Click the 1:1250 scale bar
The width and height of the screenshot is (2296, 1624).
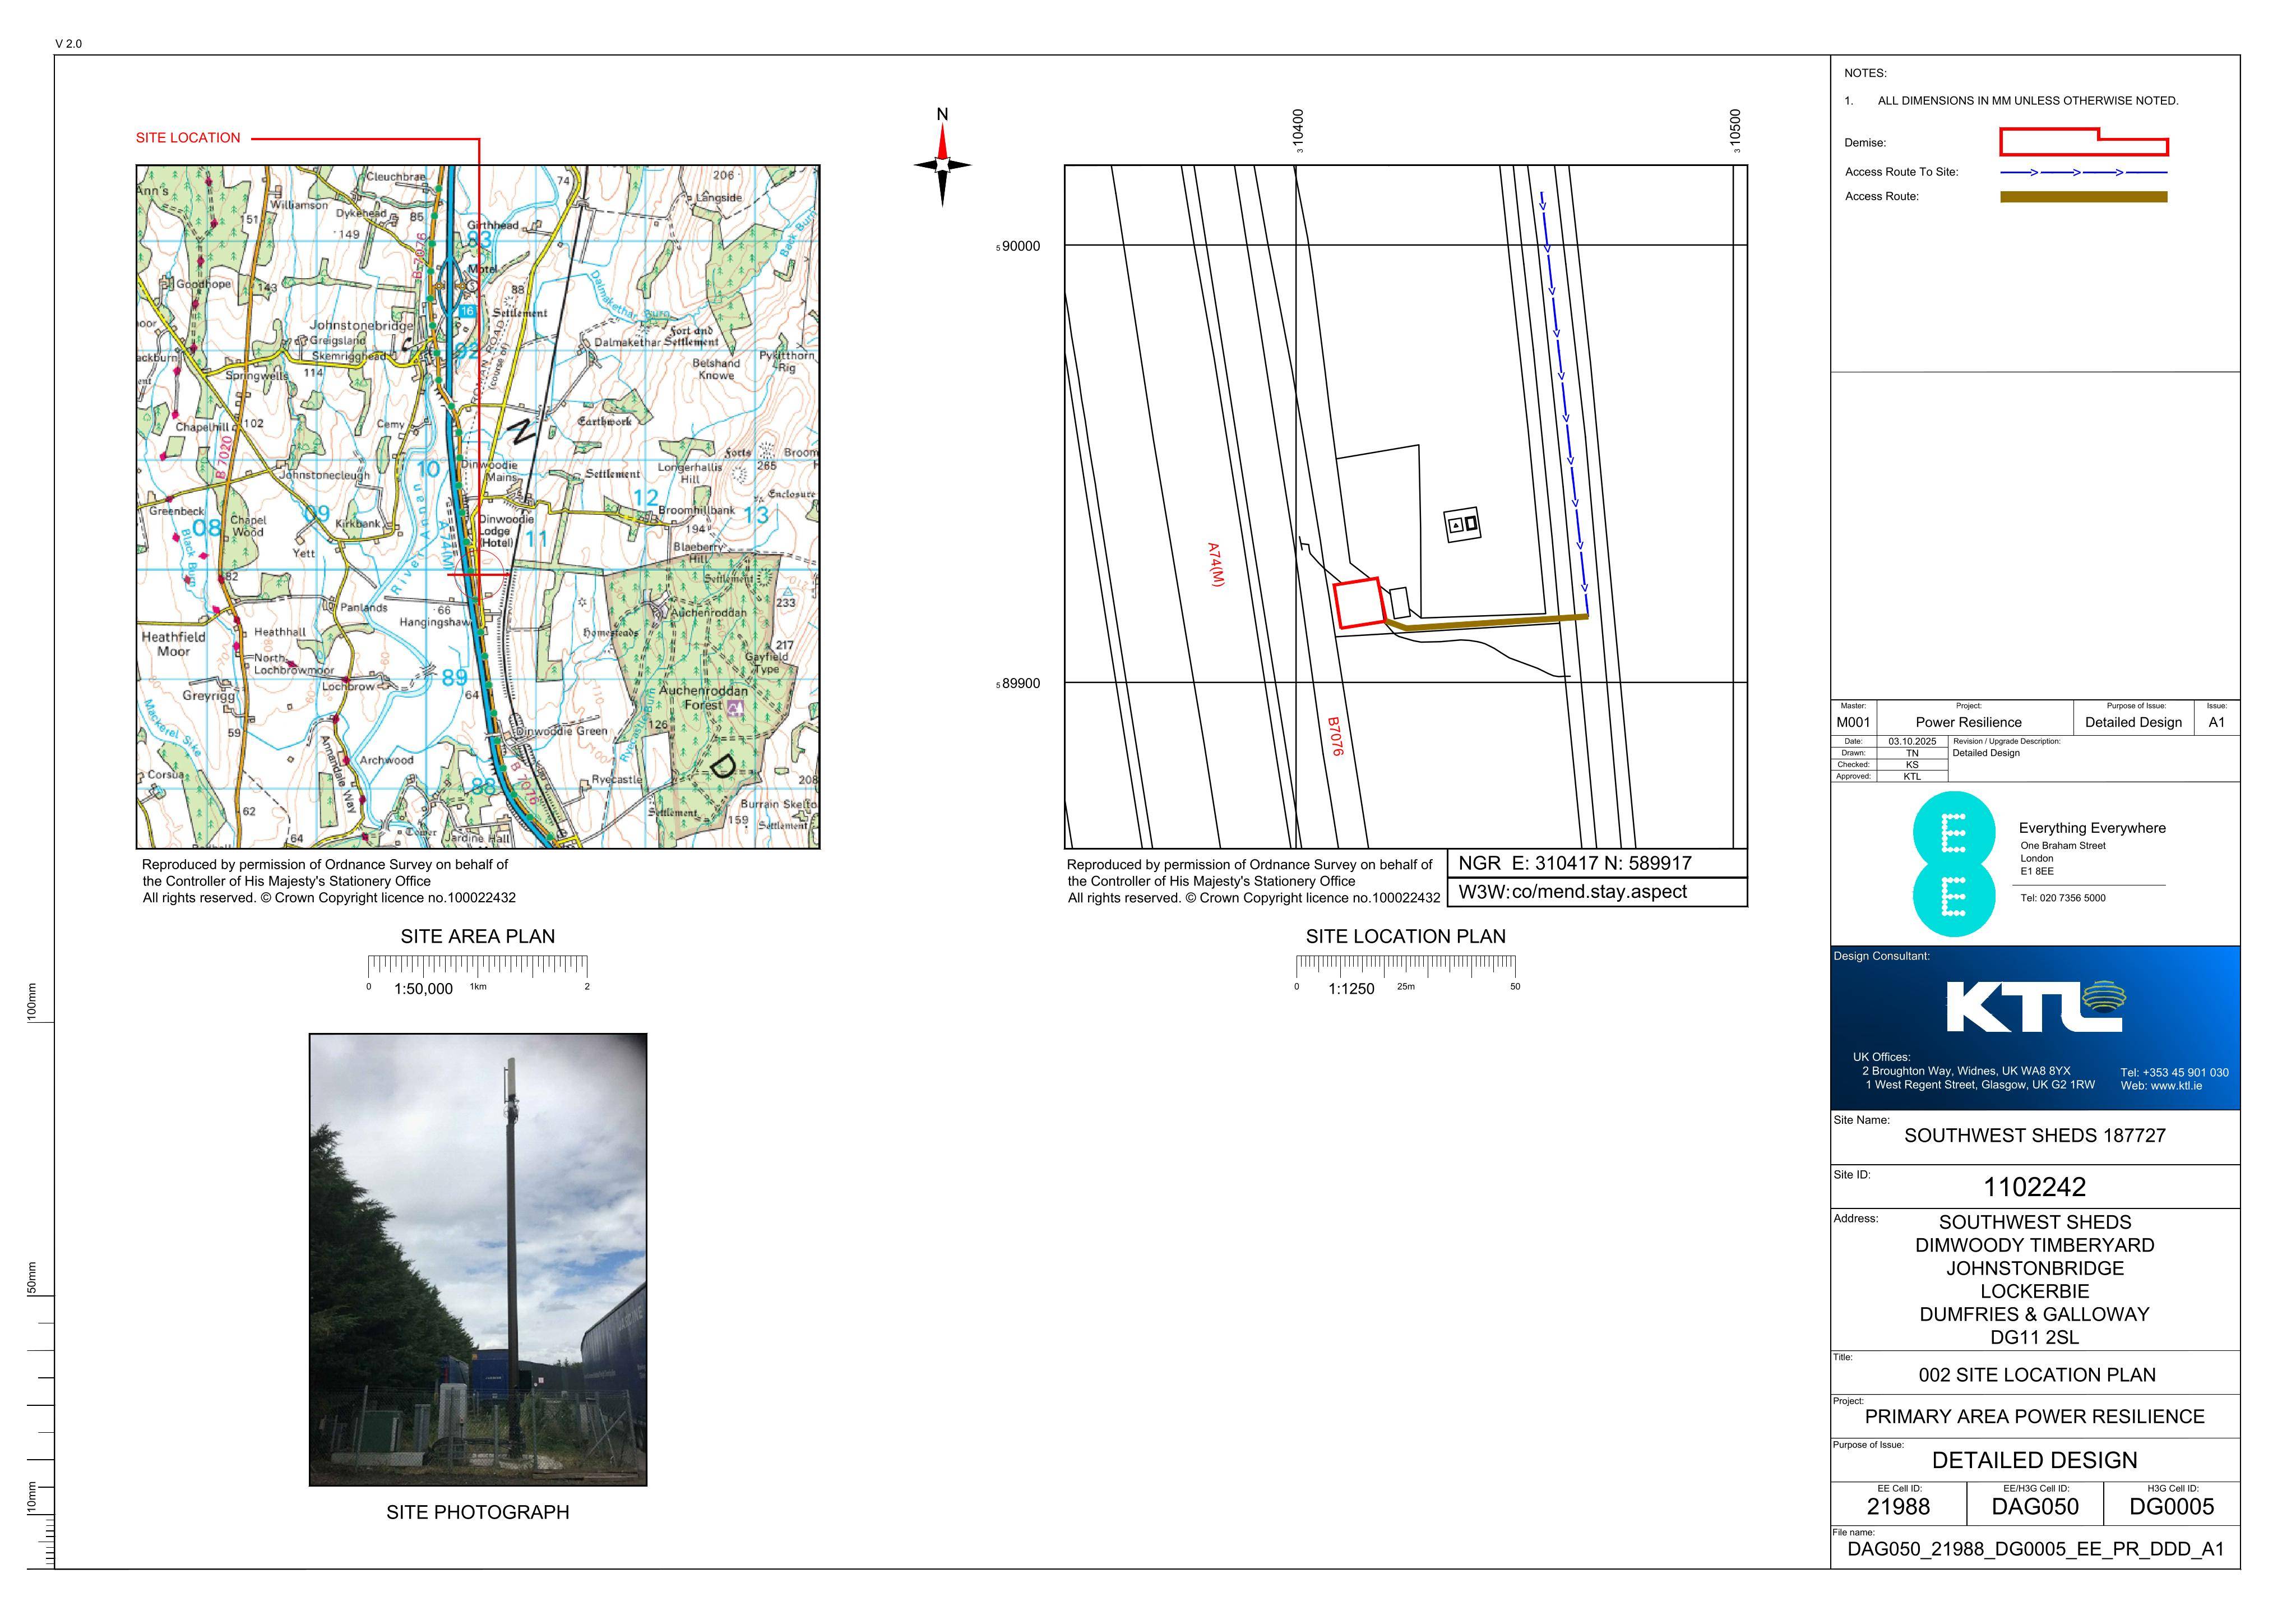(x=1406, y=975)
